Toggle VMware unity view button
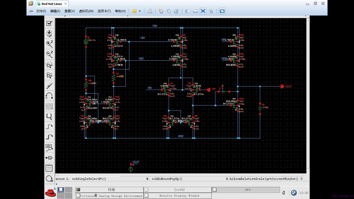Image resolution: width=354 pixels, height=199 pixels. (x=211, y=11)
